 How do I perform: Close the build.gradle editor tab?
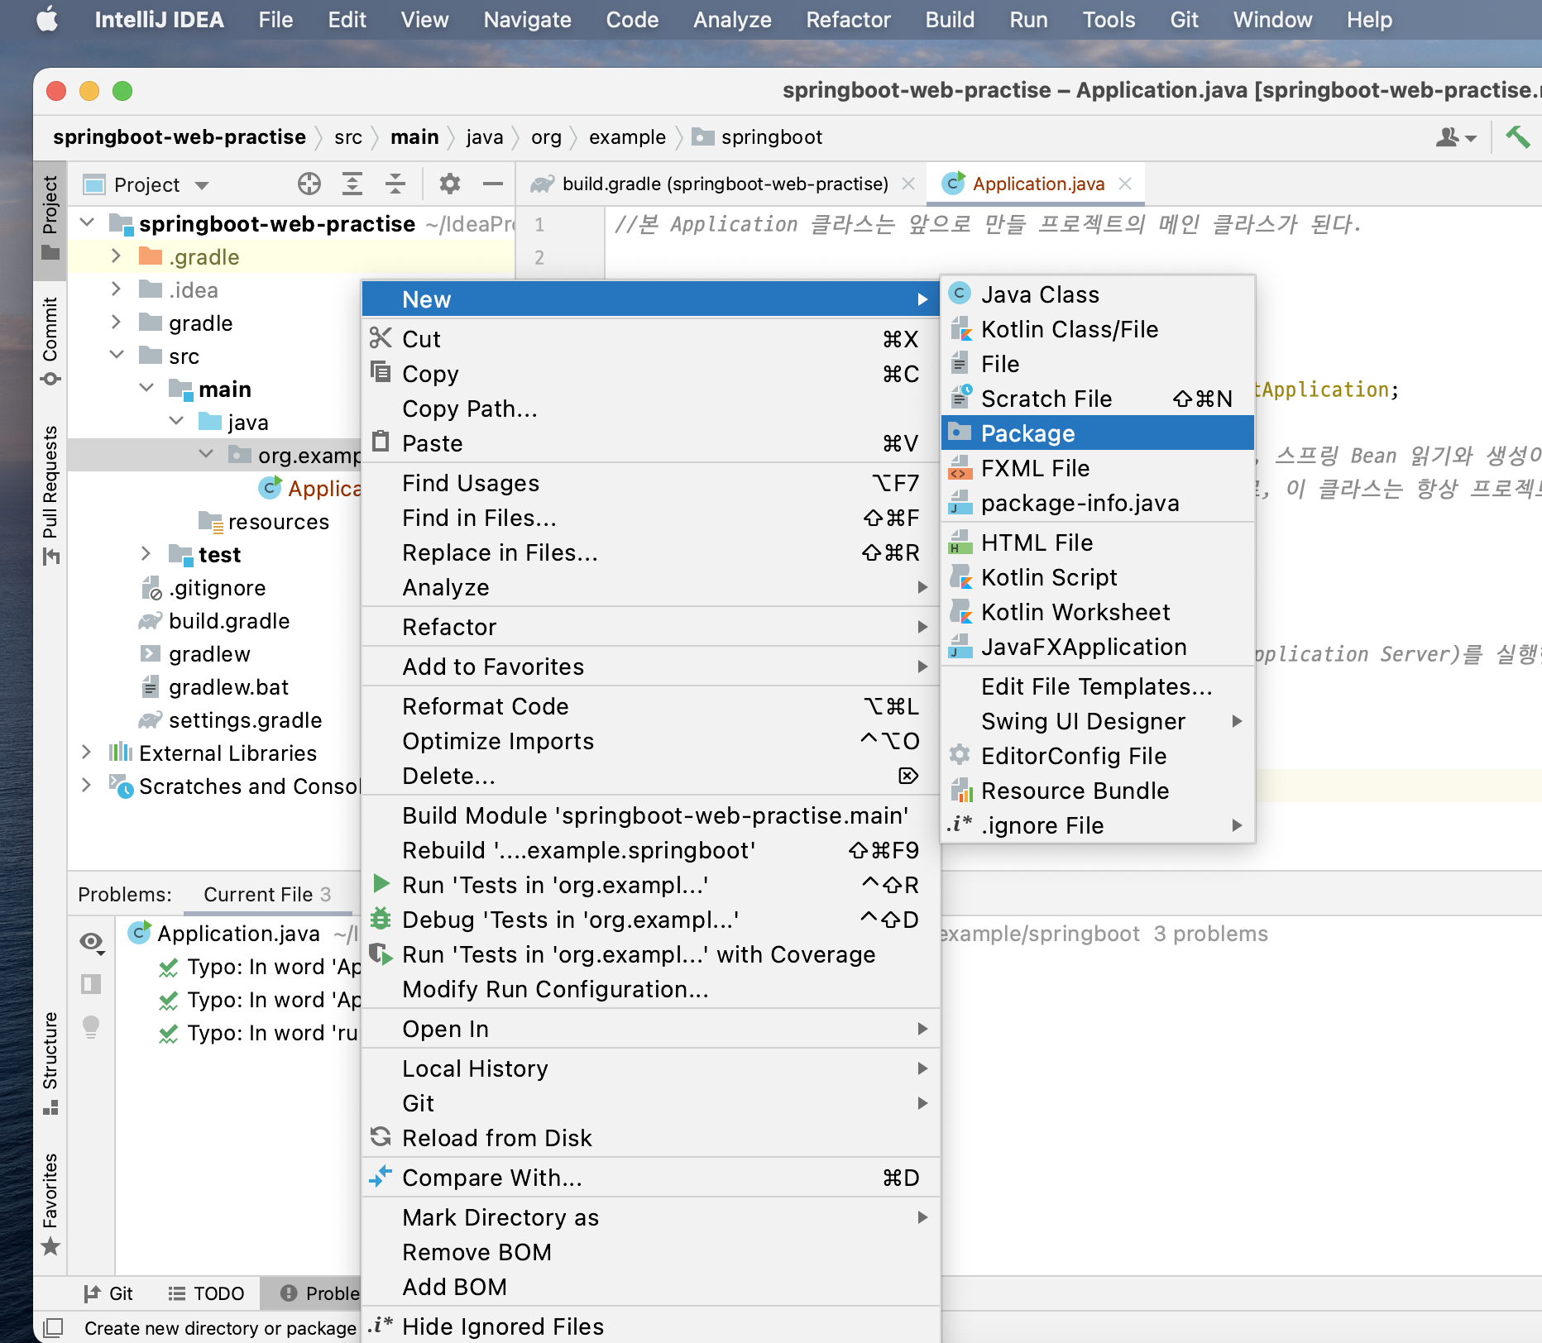click(x=907, y=184)
